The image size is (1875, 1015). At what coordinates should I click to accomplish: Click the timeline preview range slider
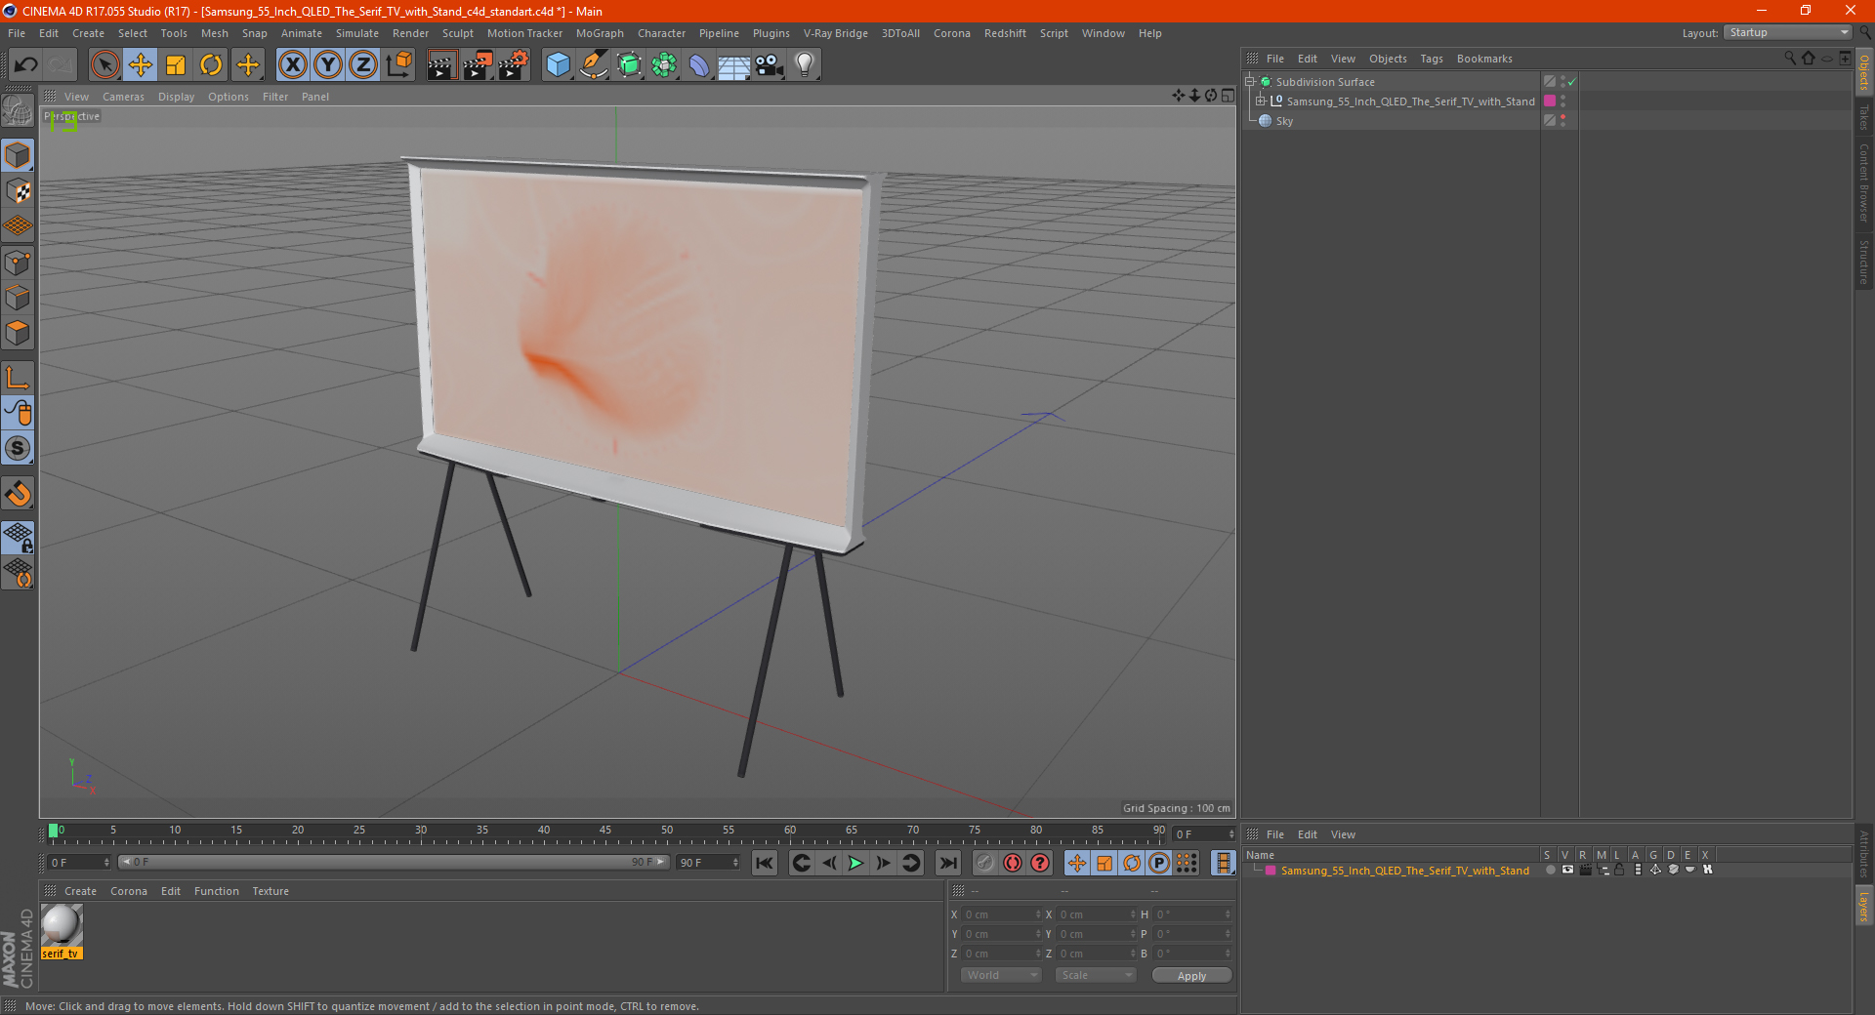click(x=394, y=862)
